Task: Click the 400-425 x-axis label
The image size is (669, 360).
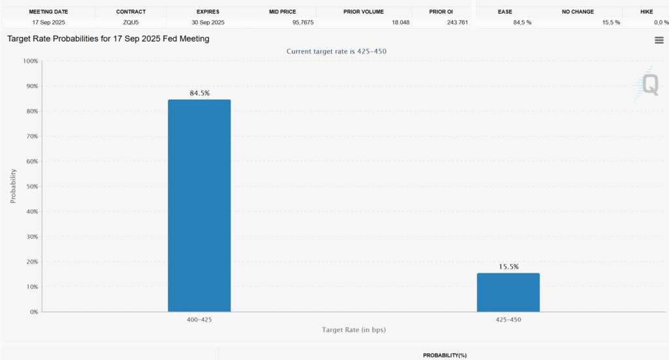Action: [199, 320]
